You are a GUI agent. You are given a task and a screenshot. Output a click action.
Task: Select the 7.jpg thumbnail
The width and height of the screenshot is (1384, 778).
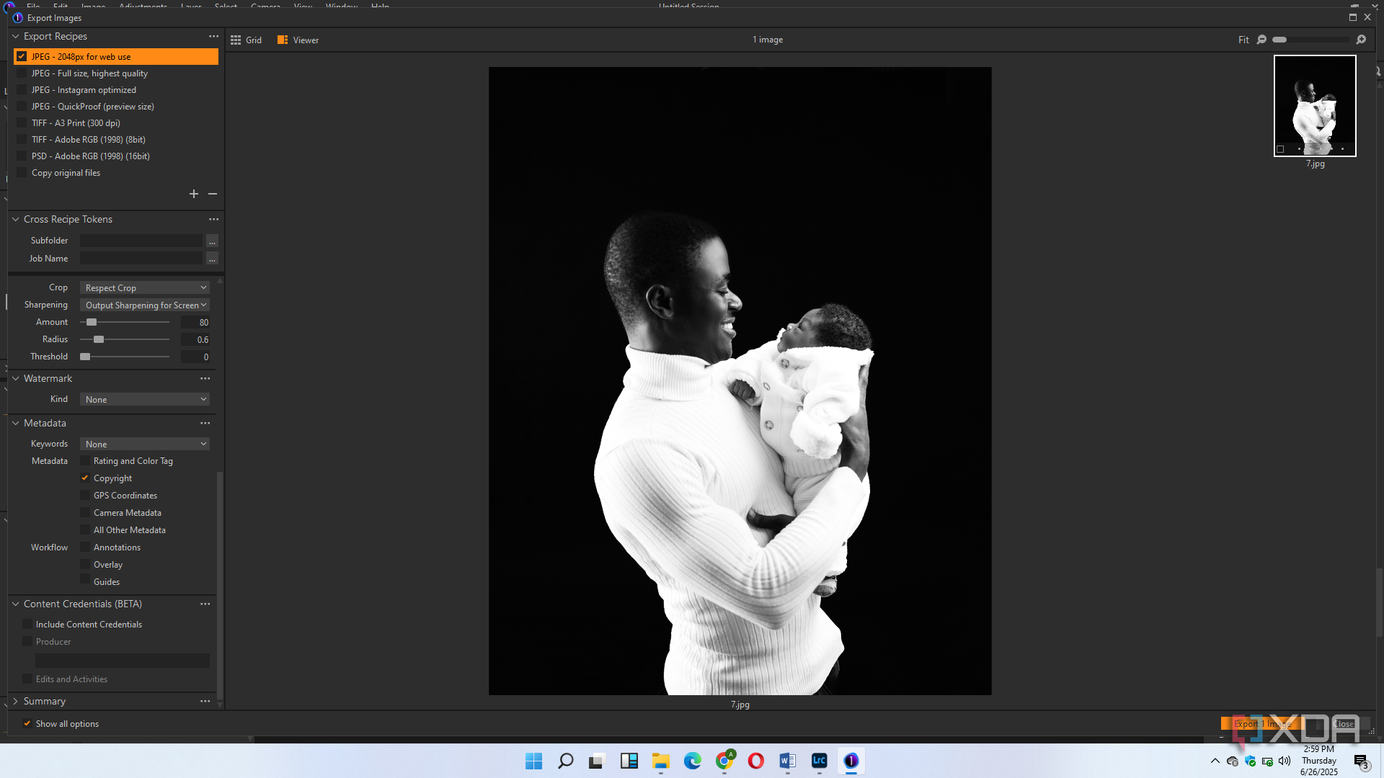pos(1315,106)
